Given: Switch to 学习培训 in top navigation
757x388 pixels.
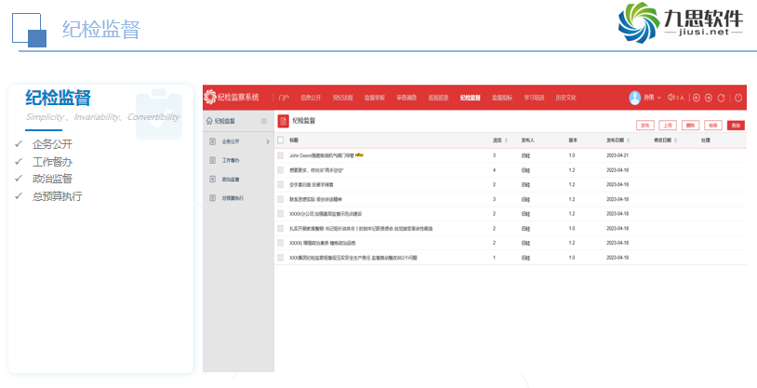Looking at the screenshot, I should pos(534,98).
